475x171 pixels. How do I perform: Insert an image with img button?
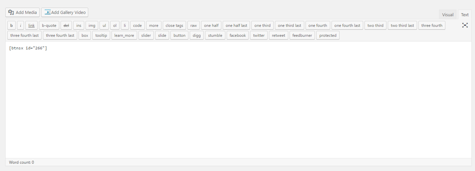click(x=92, y=26)
